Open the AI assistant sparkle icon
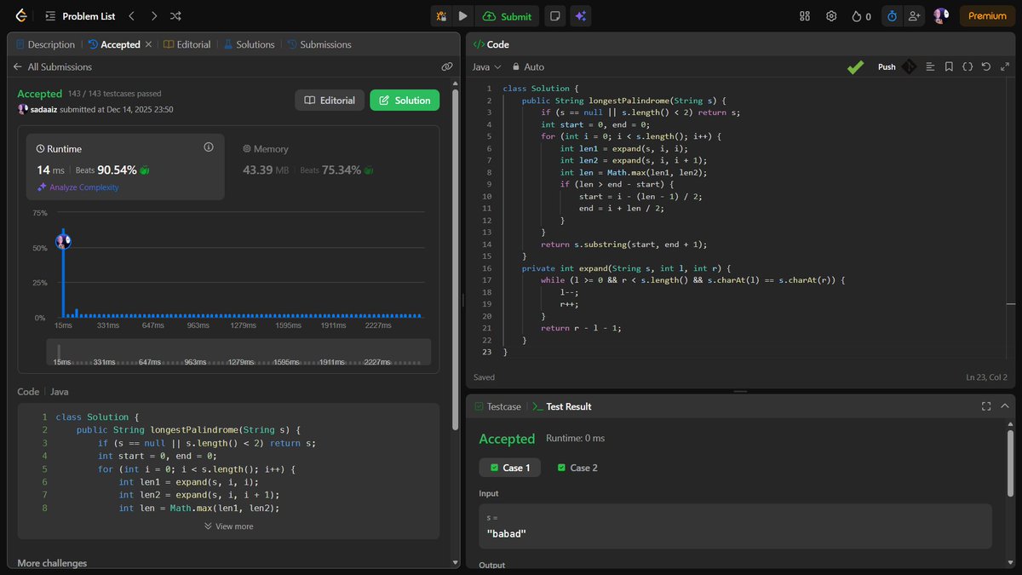Viewport: 1022px width, 575px height. (x=581, y=15)
